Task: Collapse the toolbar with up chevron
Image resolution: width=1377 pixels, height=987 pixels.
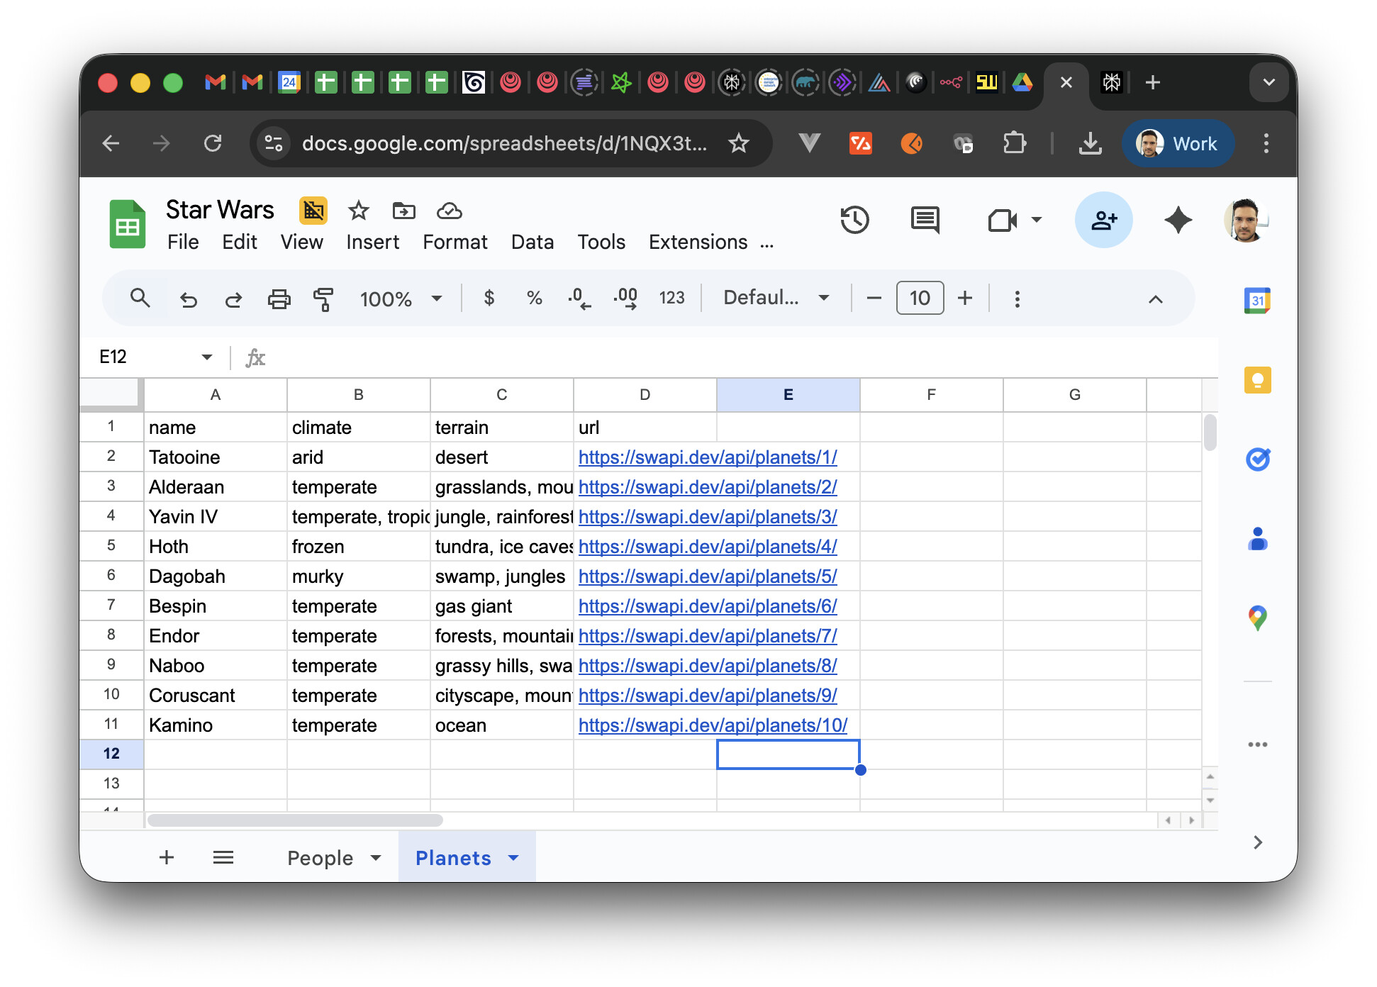Action: point(1155,299)
